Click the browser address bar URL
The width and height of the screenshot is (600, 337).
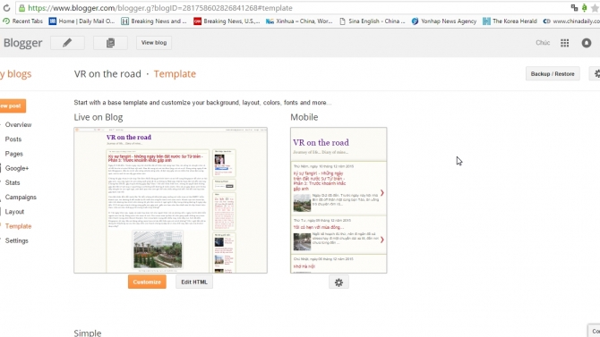pyautogui.click(x=160, y=8)
